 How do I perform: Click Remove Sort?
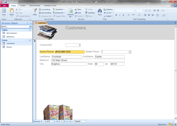point(45,16)
